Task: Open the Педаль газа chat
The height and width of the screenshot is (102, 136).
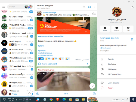Action: (17, 84)
